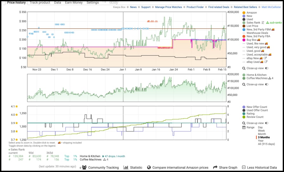284x172 pixels.
Task: Open the Support link
Action: [146, 7]
